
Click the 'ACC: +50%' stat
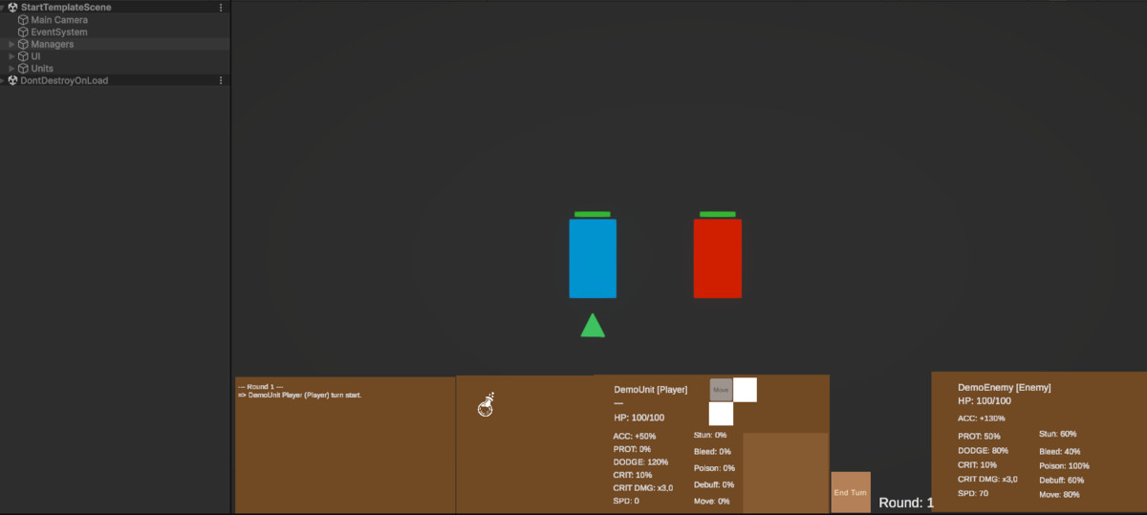635,436
